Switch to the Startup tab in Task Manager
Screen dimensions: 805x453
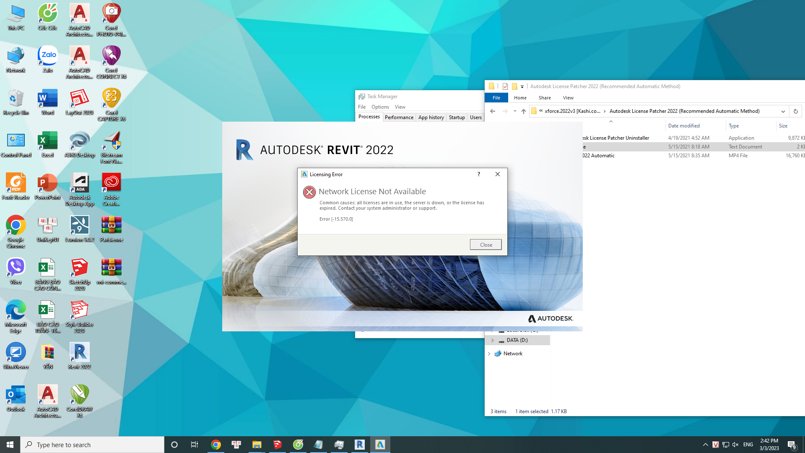(x=457, y=117)
